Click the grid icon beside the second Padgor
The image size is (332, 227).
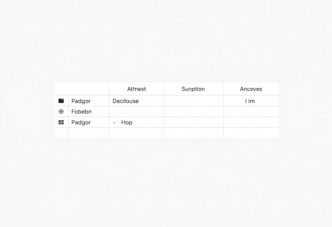(x=61, y=122)
